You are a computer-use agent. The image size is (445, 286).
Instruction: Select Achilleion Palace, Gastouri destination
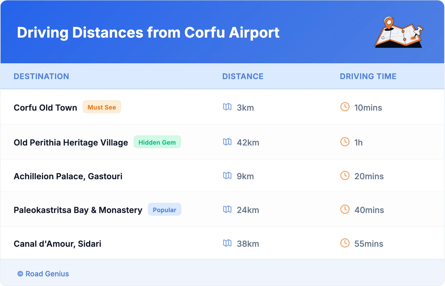click(68, 176)
